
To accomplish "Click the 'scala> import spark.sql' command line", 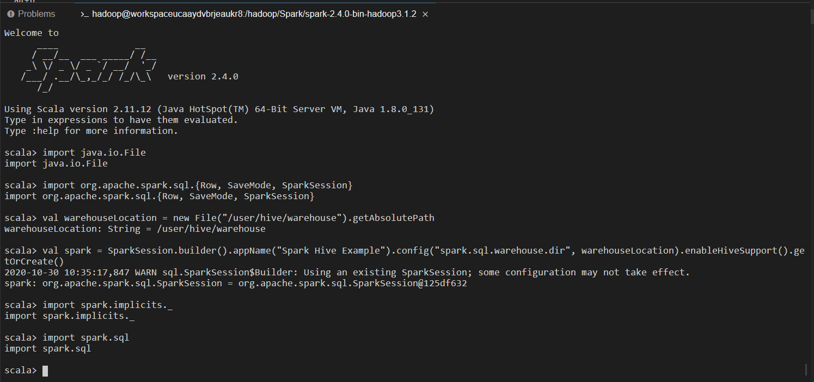I will point(67,338).
